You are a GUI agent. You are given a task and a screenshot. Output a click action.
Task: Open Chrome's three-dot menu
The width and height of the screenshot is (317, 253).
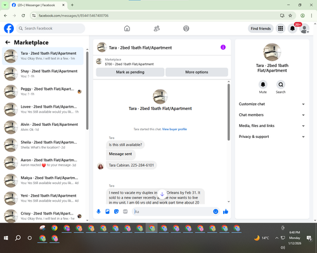[311, 15]
